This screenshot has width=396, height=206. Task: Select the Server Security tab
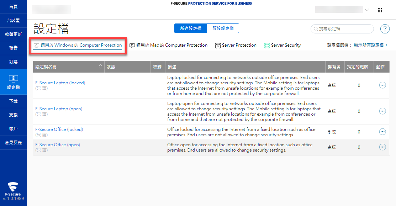click(283, 45)
